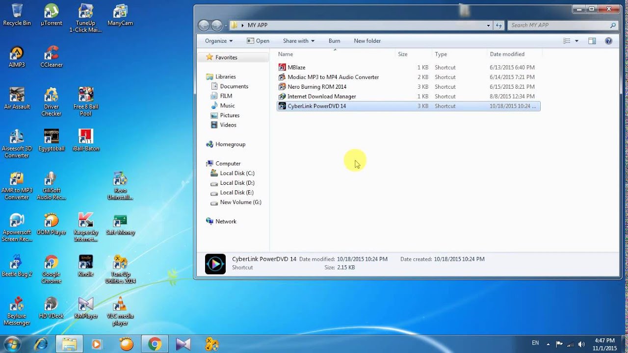Select Modiac MP3 to MP4 Audio Converter
This screenshot has width=628, height=353.
pos(408,77)
